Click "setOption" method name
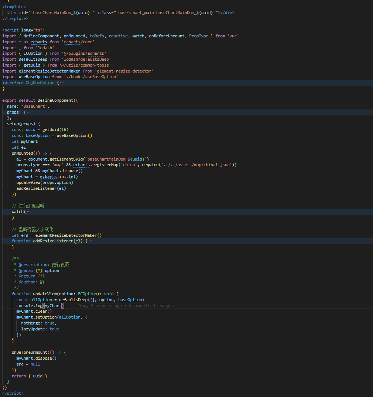The width and height of the screenshot is (373, 397). 46,317
